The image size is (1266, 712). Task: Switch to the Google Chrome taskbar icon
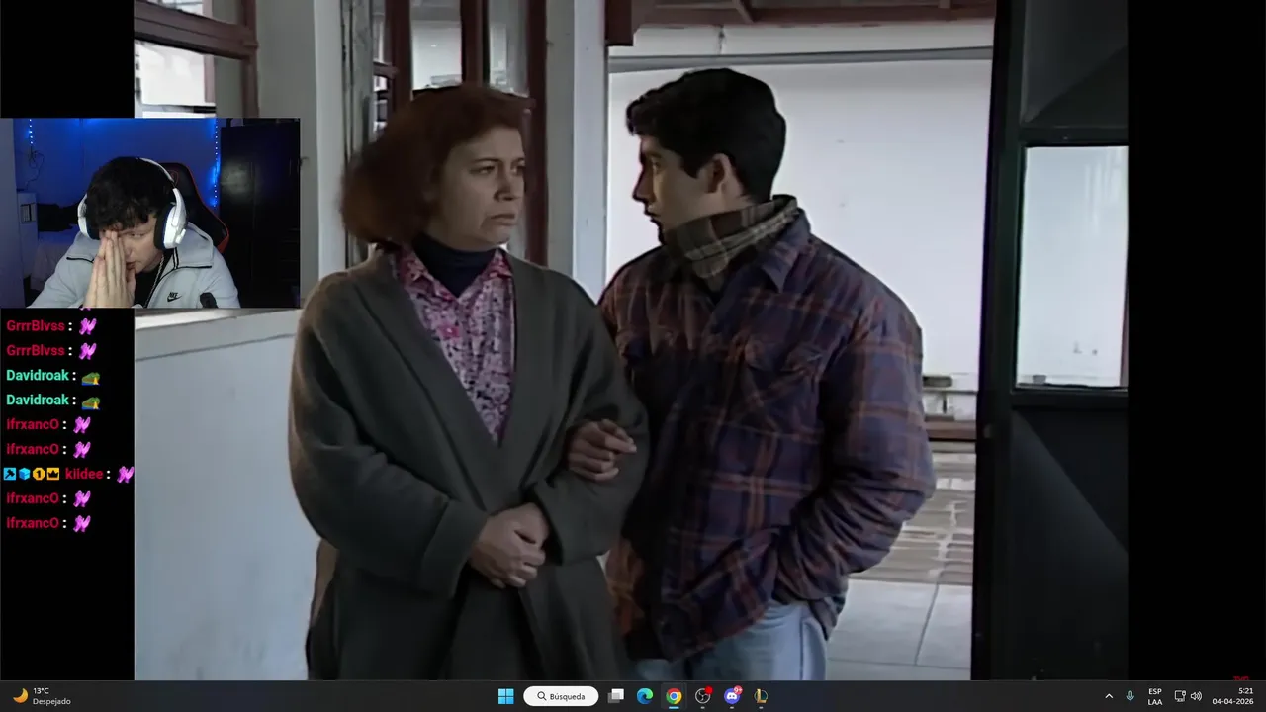(674, 696)
